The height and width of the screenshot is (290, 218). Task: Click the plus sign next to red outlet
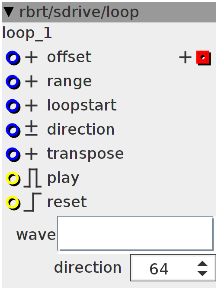pos(185,57)
